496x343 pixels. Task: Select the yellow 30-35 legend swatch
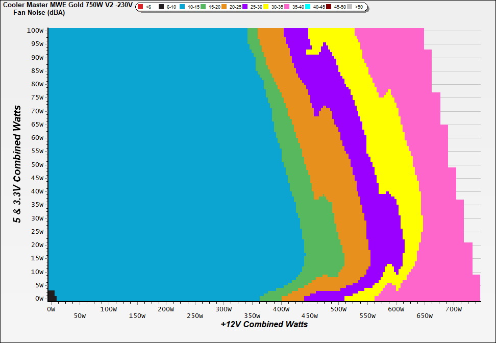(x=266, y=7)
